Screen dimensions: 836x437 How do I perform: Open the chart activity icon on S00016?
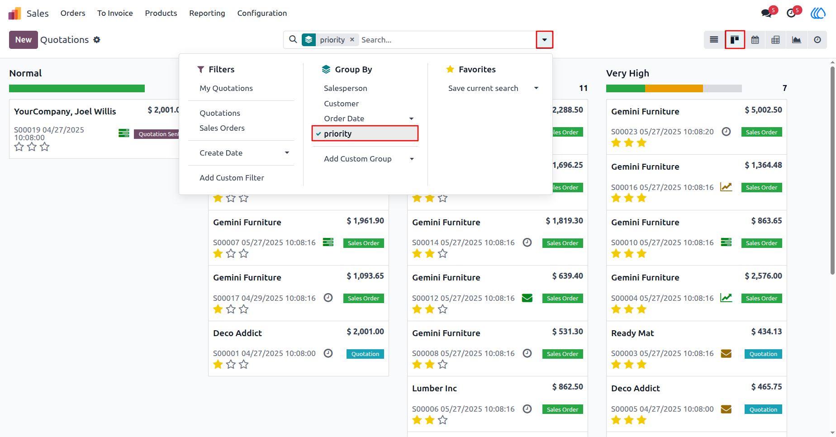[726, 187]
